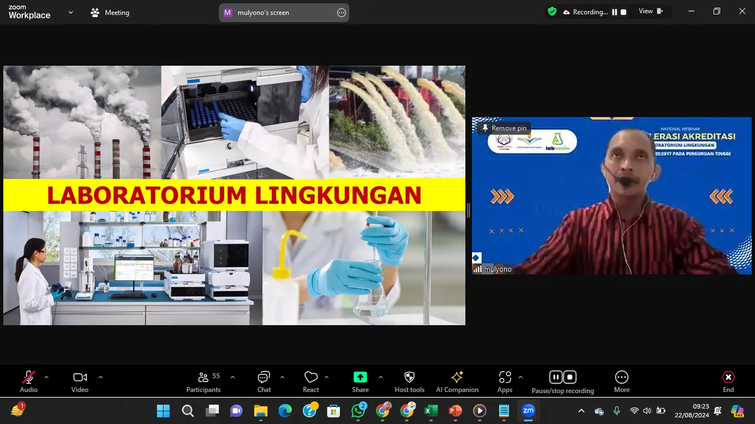The width and height of the screenshot is (755, 424).
Task: Click the green Share screen icon
Action: (x=360, y=378)
